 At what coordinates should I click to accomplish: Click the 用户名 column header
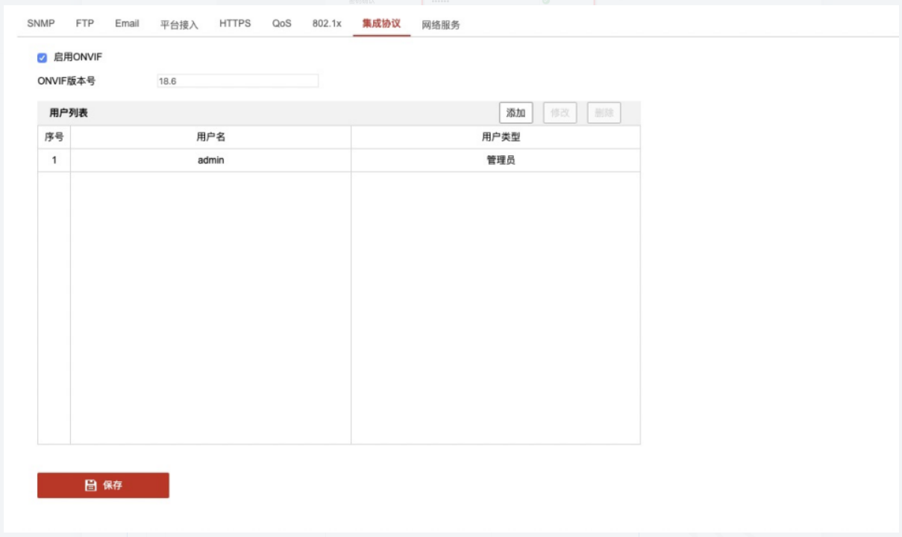coord(210,137)
